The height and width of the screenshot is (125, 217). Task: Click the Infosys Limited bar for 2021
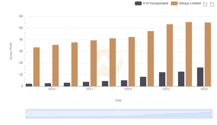point(170,55)
